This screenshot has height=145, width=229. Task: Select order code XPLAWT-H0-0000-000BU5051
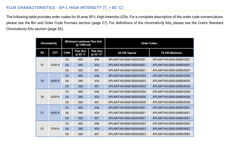pyautogui.click(x=171, y=70)
